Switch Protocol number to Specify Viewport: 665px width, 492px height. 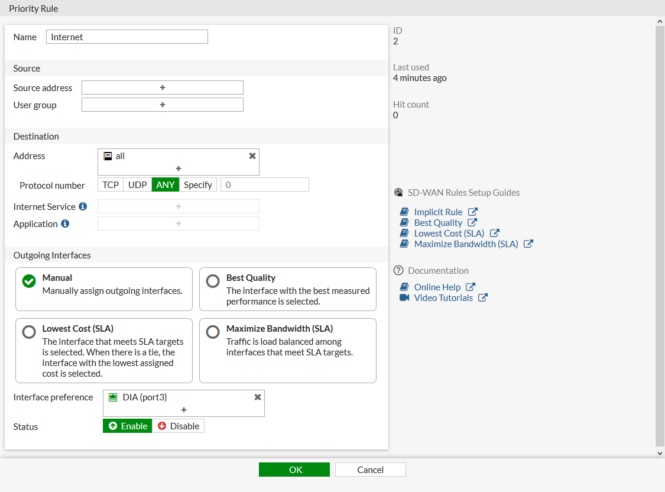198,184
